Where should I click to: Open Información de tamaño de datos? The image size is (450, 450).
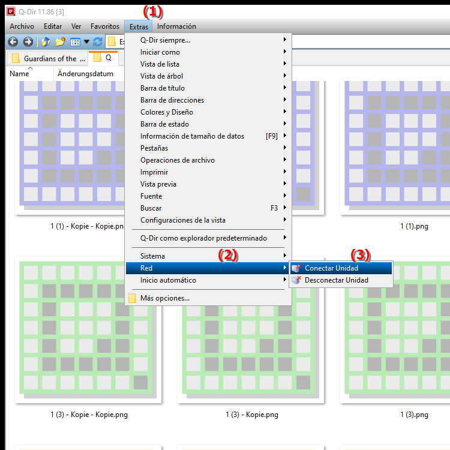click(209, 136)
